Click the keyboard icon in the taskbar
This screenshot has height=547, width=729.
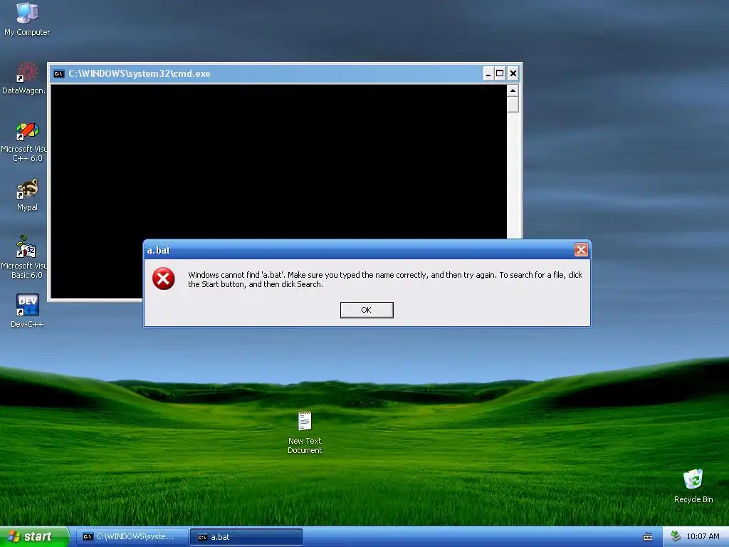(648, 537)
